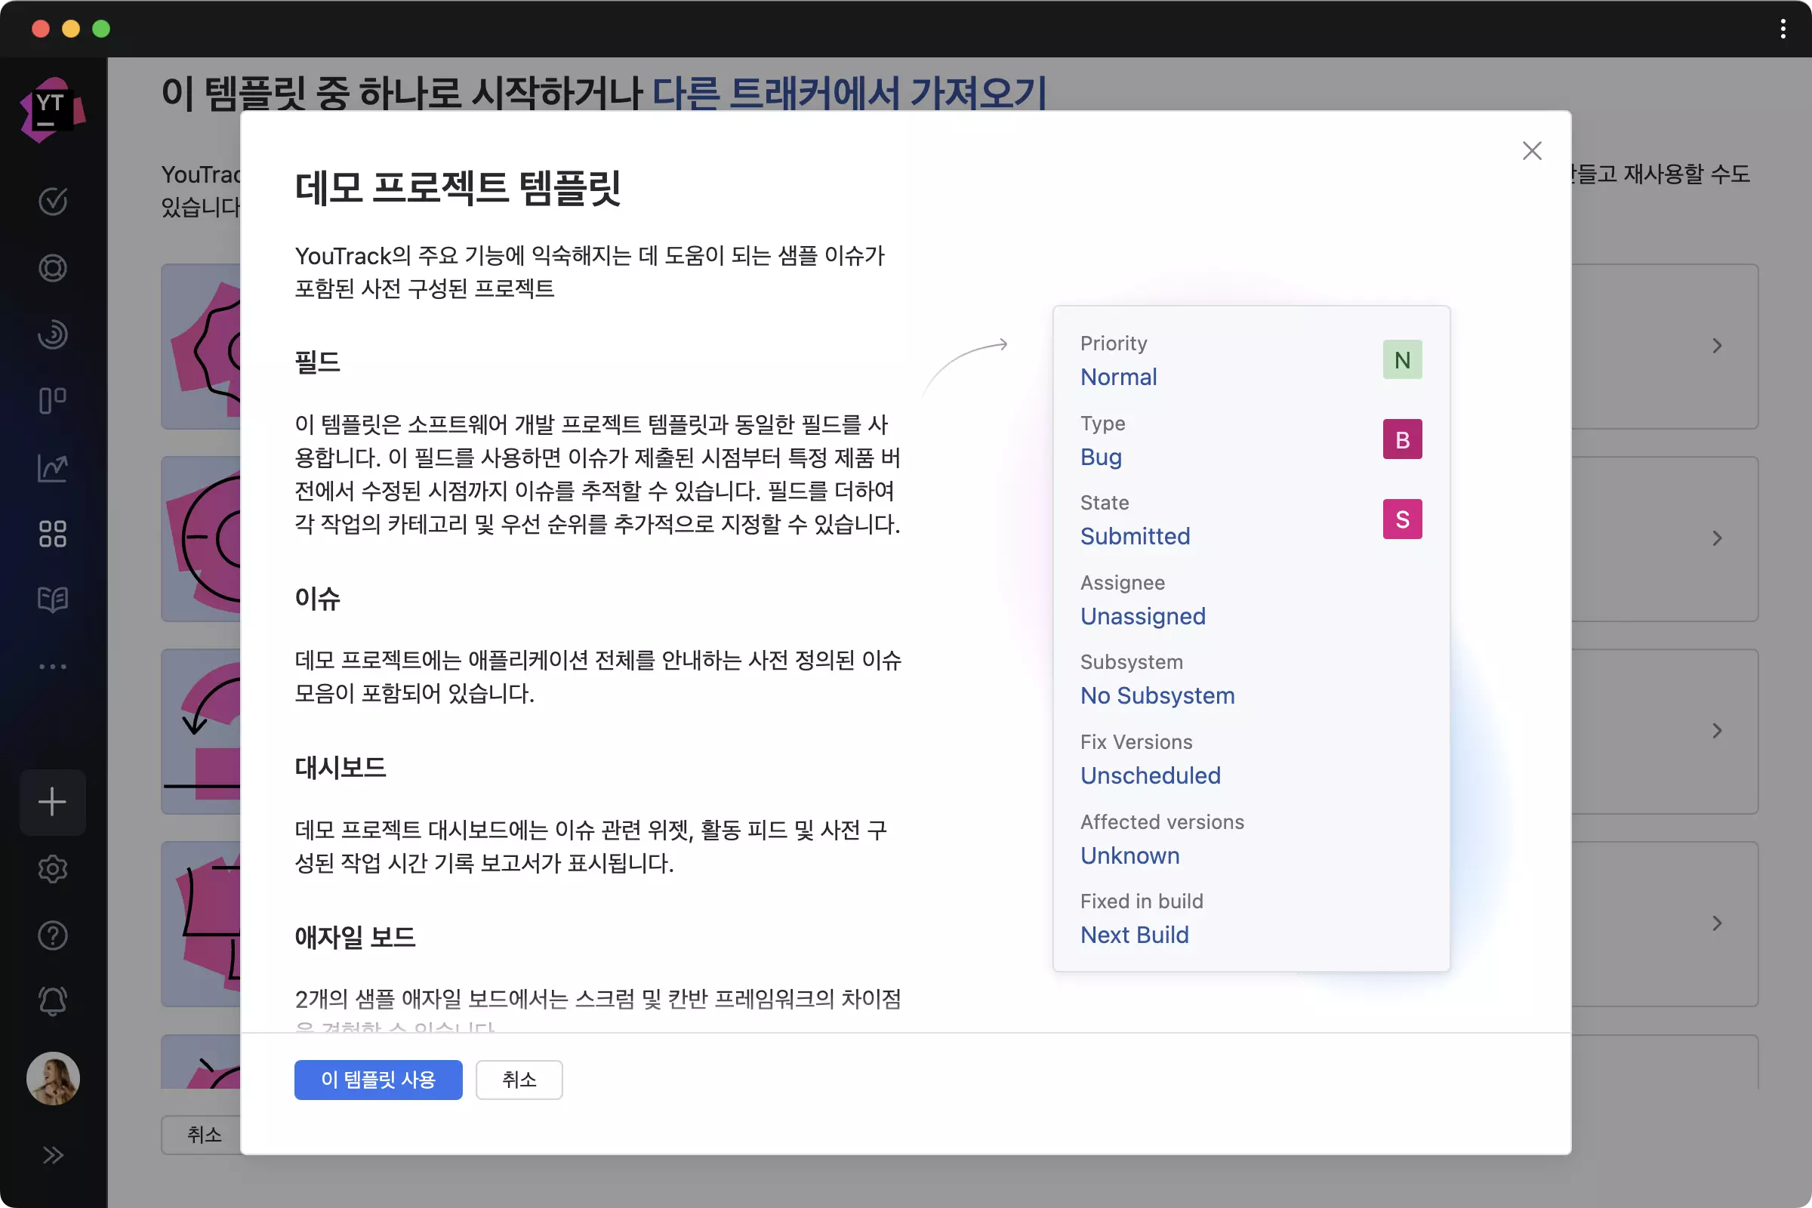The height and width of the screenshot is (1208, 1812).
Task: Open the Knowledge Base book icon
Action: (x=52, y=601)
